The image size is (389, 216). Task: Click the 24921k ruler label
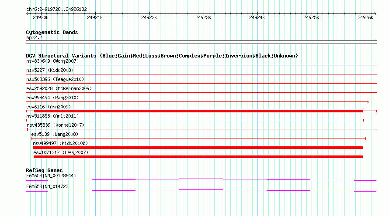(x=95, y=17)
